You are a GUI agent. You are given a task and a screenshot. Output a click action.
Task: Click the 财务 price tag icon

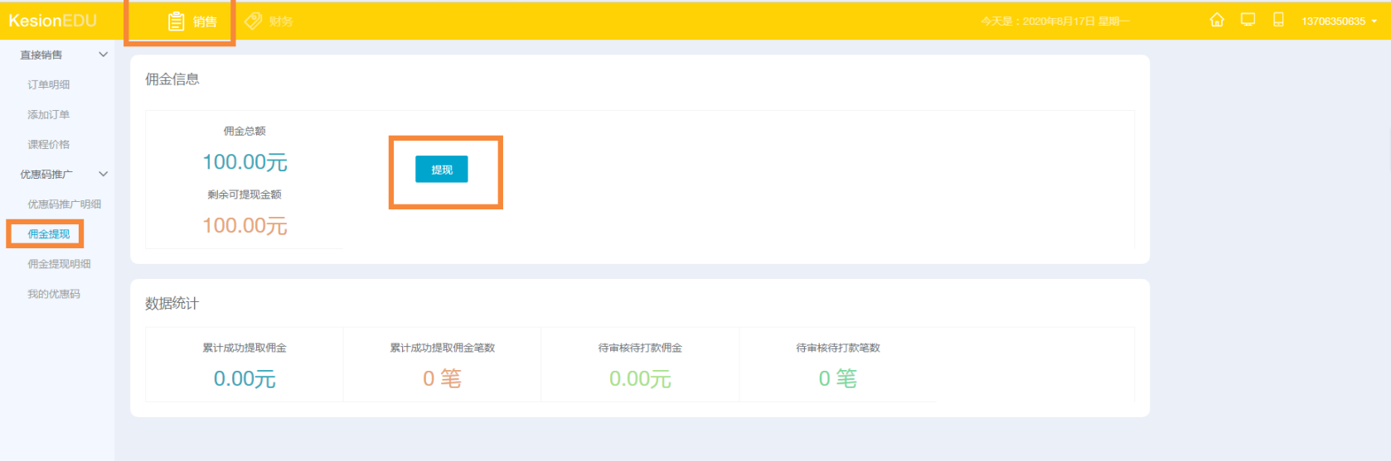[x=254, y=21]
